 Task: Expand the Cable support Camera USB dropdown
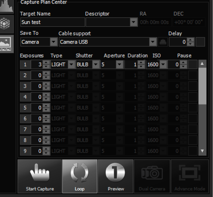click(x=153, y=42)
